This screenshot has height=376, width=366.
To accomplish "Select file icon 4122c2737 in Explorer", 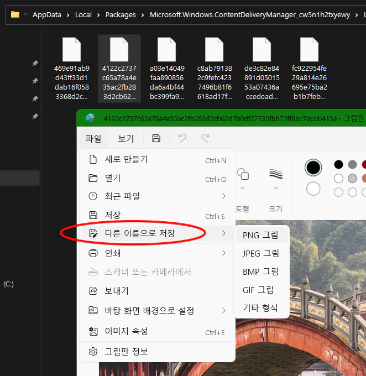I will (119, 49).
